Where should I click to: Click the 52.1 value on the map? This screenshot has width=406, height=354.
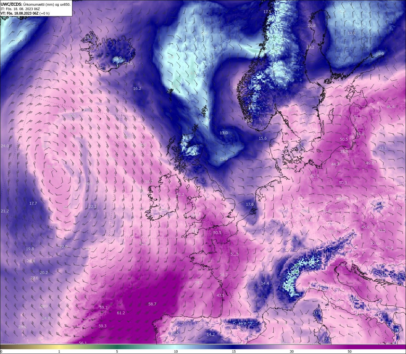click(x=357, y=117)
